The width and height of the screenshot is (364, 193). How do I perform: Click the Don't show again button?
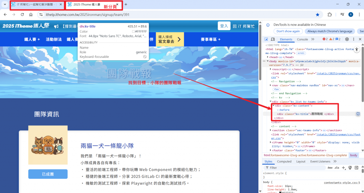click(288, 31)
